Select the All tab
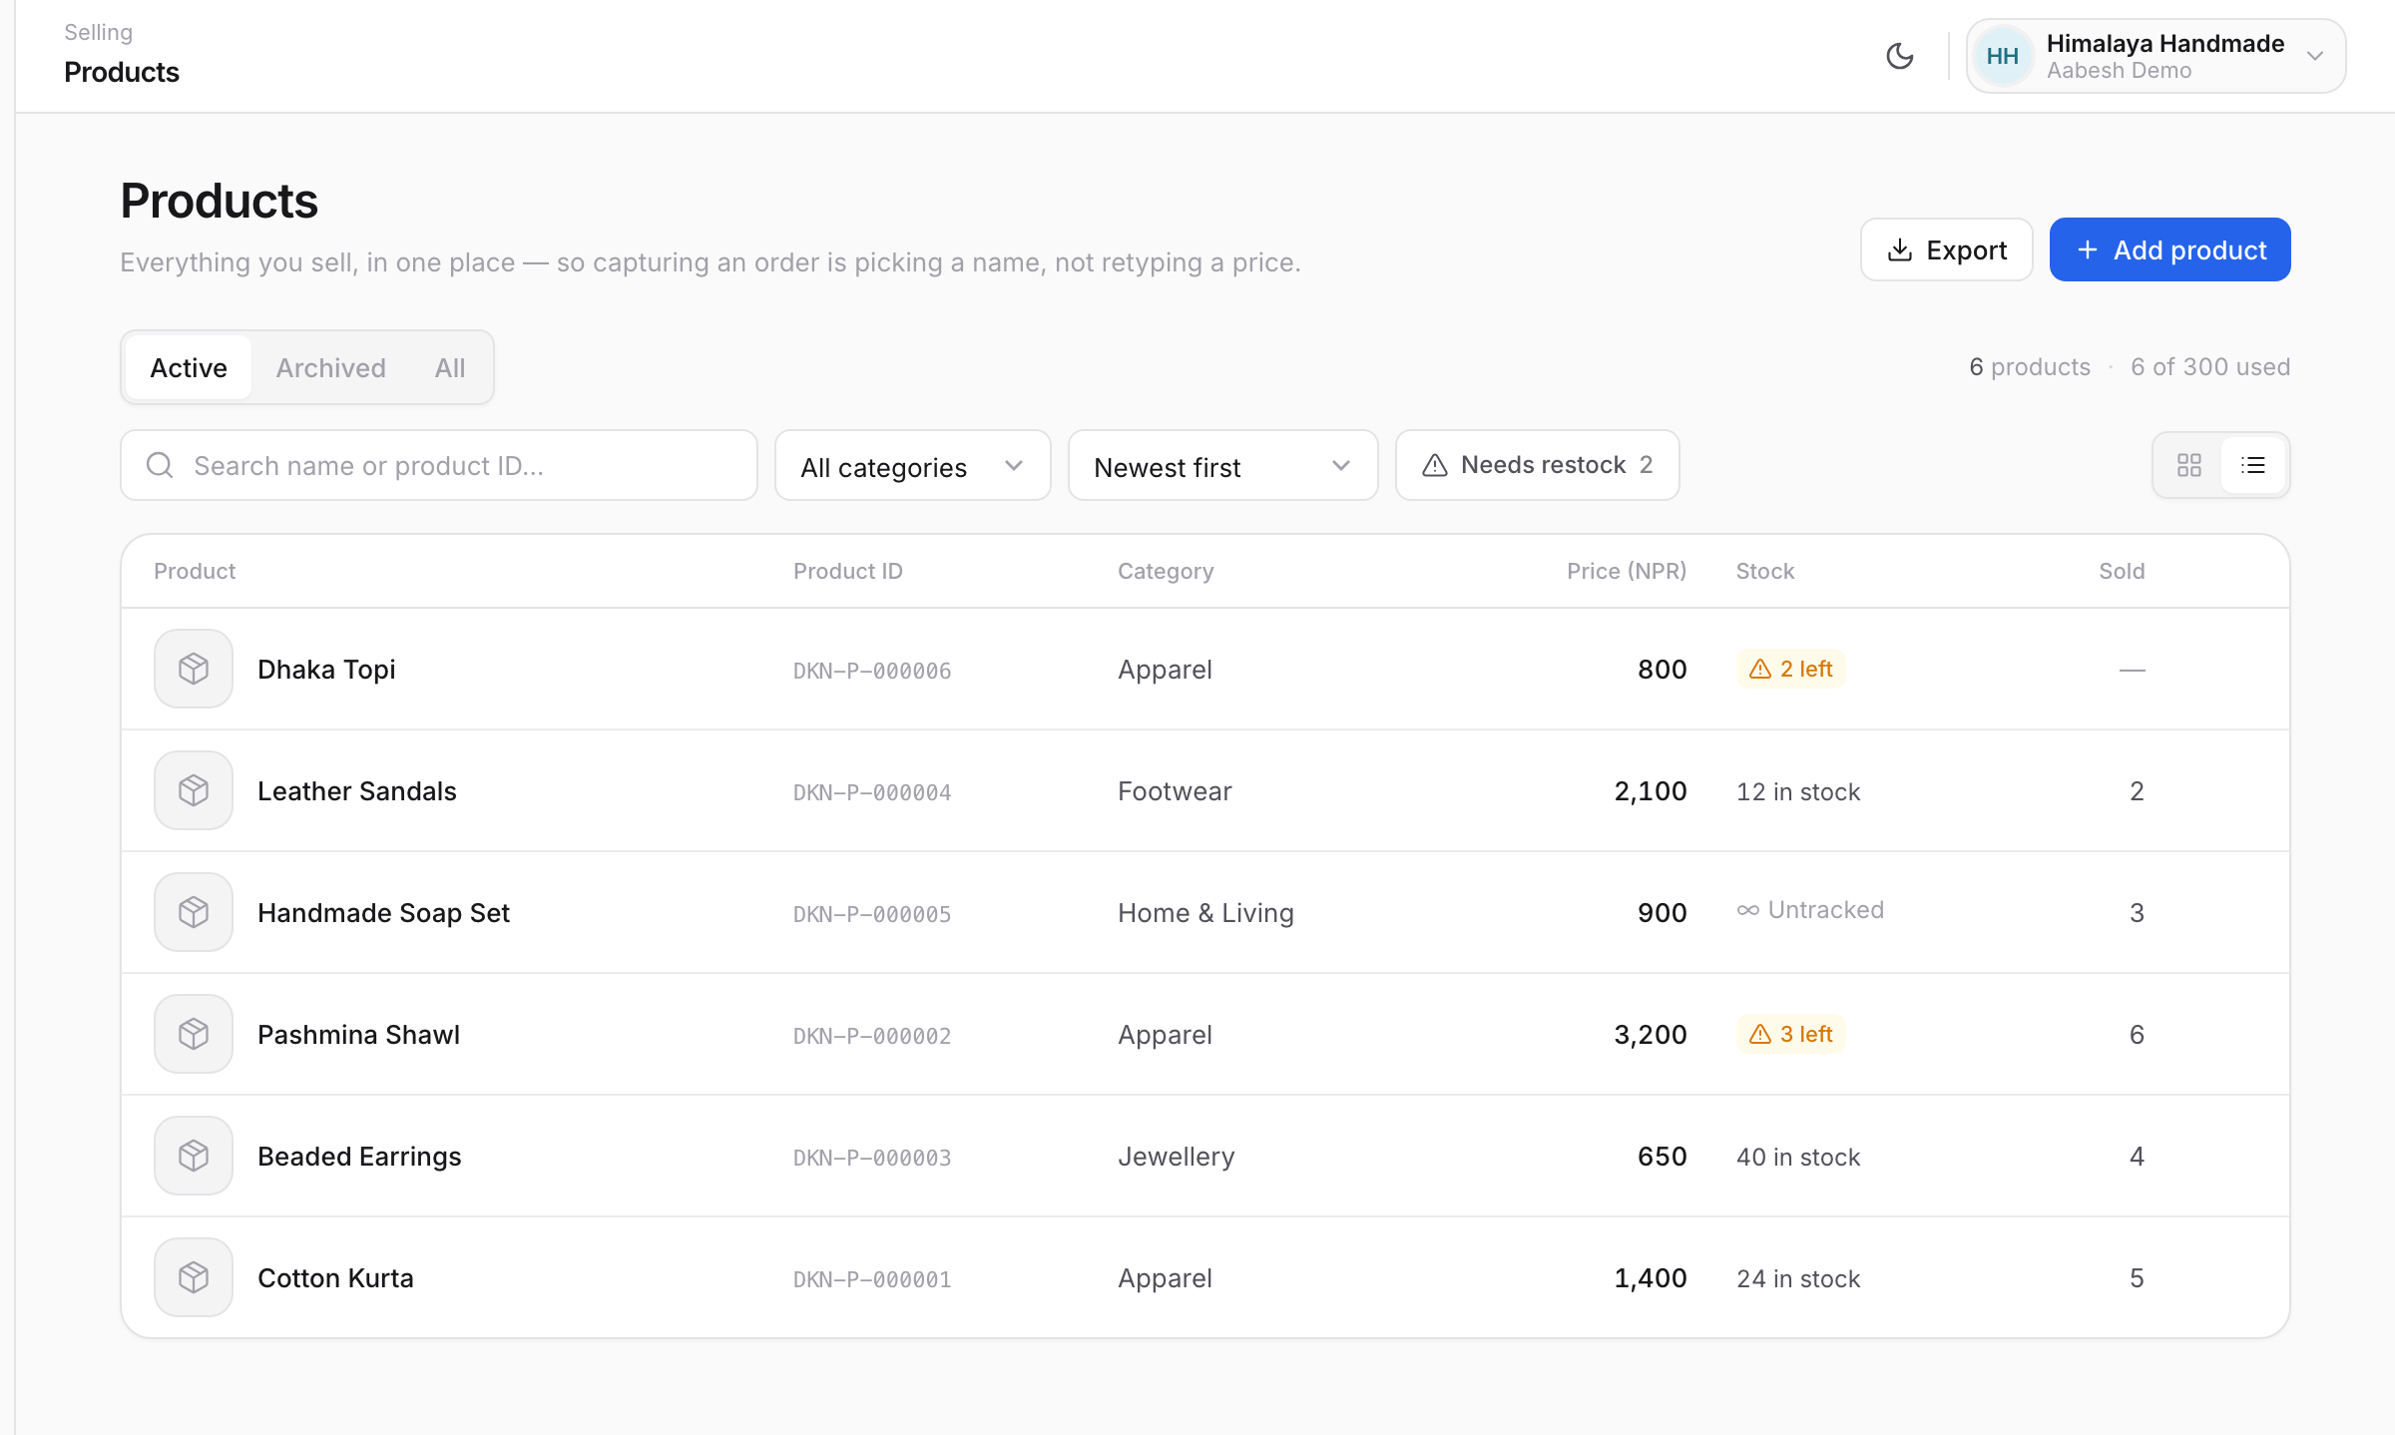The height and width of the screenshot is (1435, 2395). coord(450,367)
